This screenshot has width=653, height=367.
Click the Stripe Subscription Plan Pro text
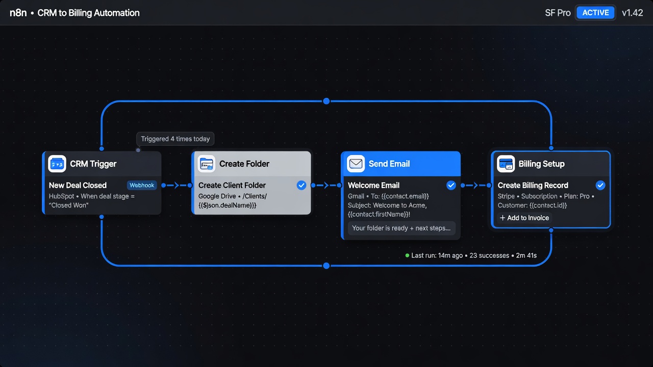click(546, 196)
